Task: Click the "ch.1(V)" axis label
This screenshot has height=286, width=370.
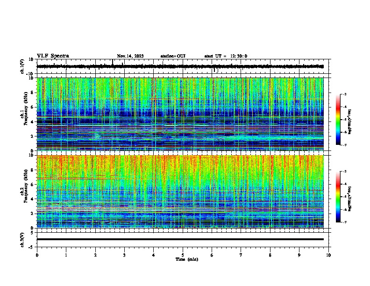Action: pos(22,66)
